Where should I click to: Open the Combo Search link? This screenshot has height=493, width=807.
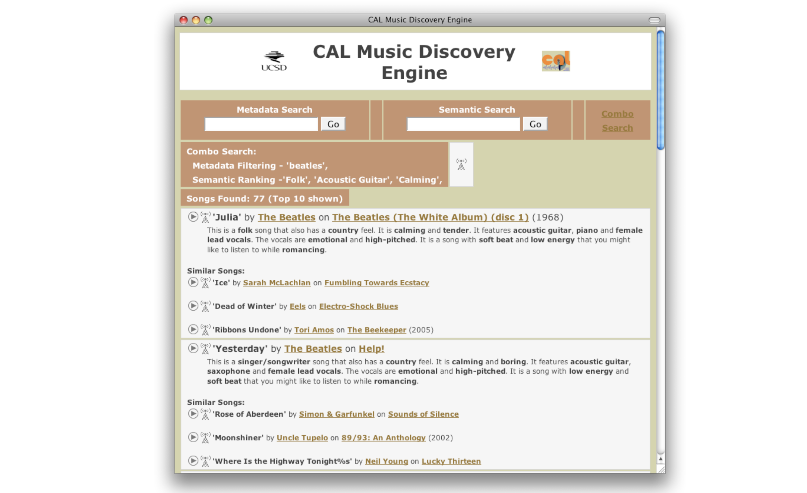(617, 120)
